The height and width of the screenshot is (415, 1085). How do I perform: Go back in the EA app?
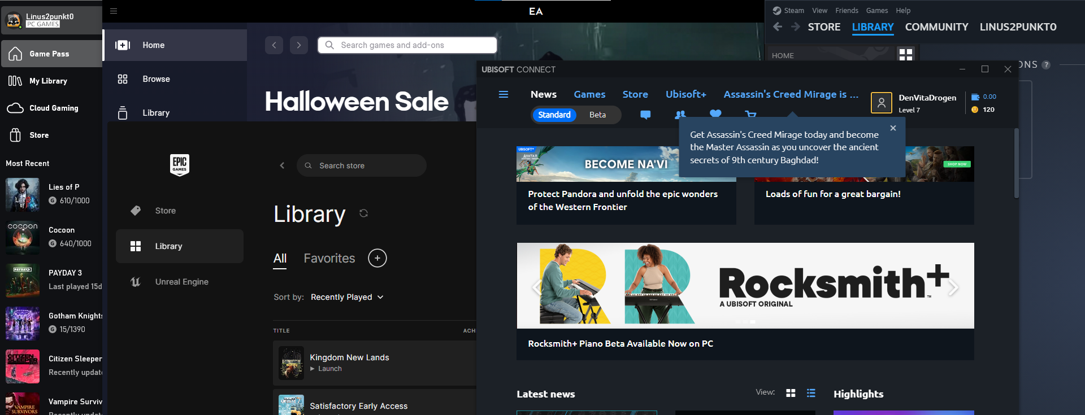(x=274, y=45)
